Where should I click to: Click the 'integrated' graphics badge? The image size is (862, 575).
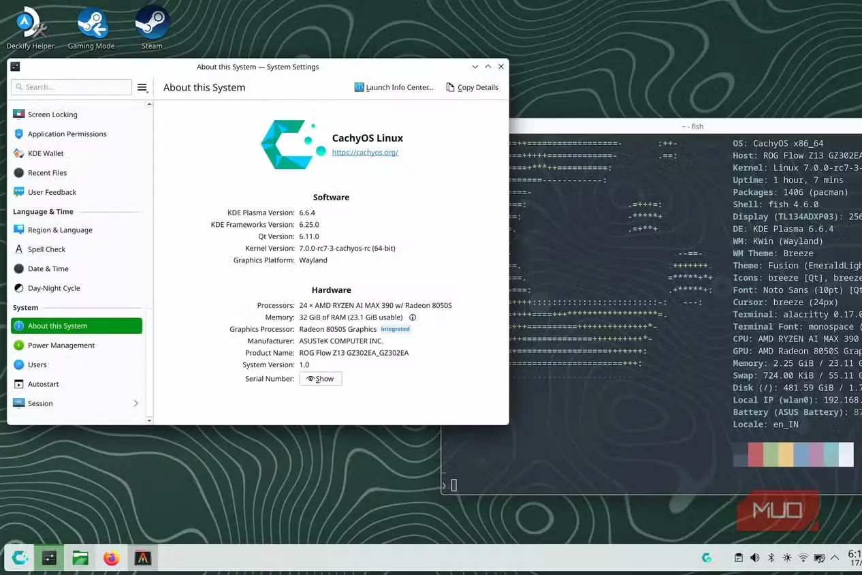396,329
